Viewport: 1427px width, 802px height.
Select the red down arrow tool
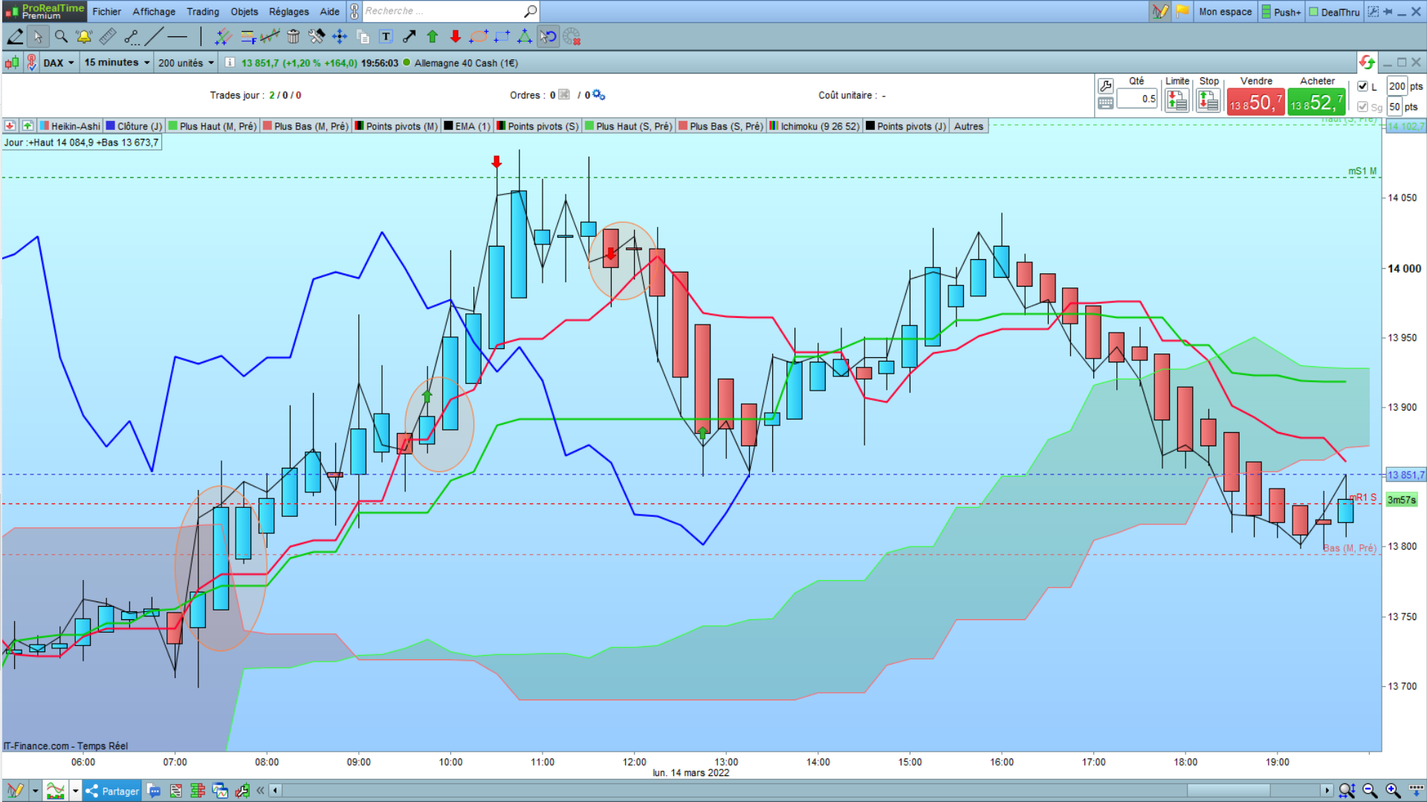pyautogui.click(x=456, y=36)
